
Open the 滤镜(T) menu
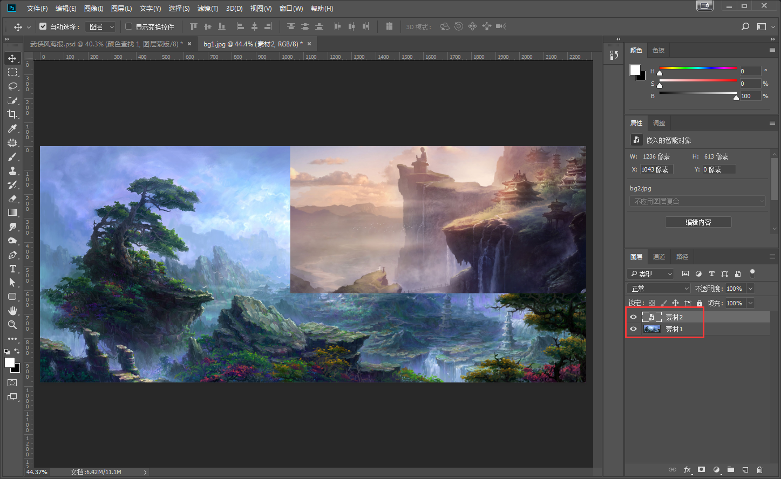pyautogui.click(x=208, y=9)
